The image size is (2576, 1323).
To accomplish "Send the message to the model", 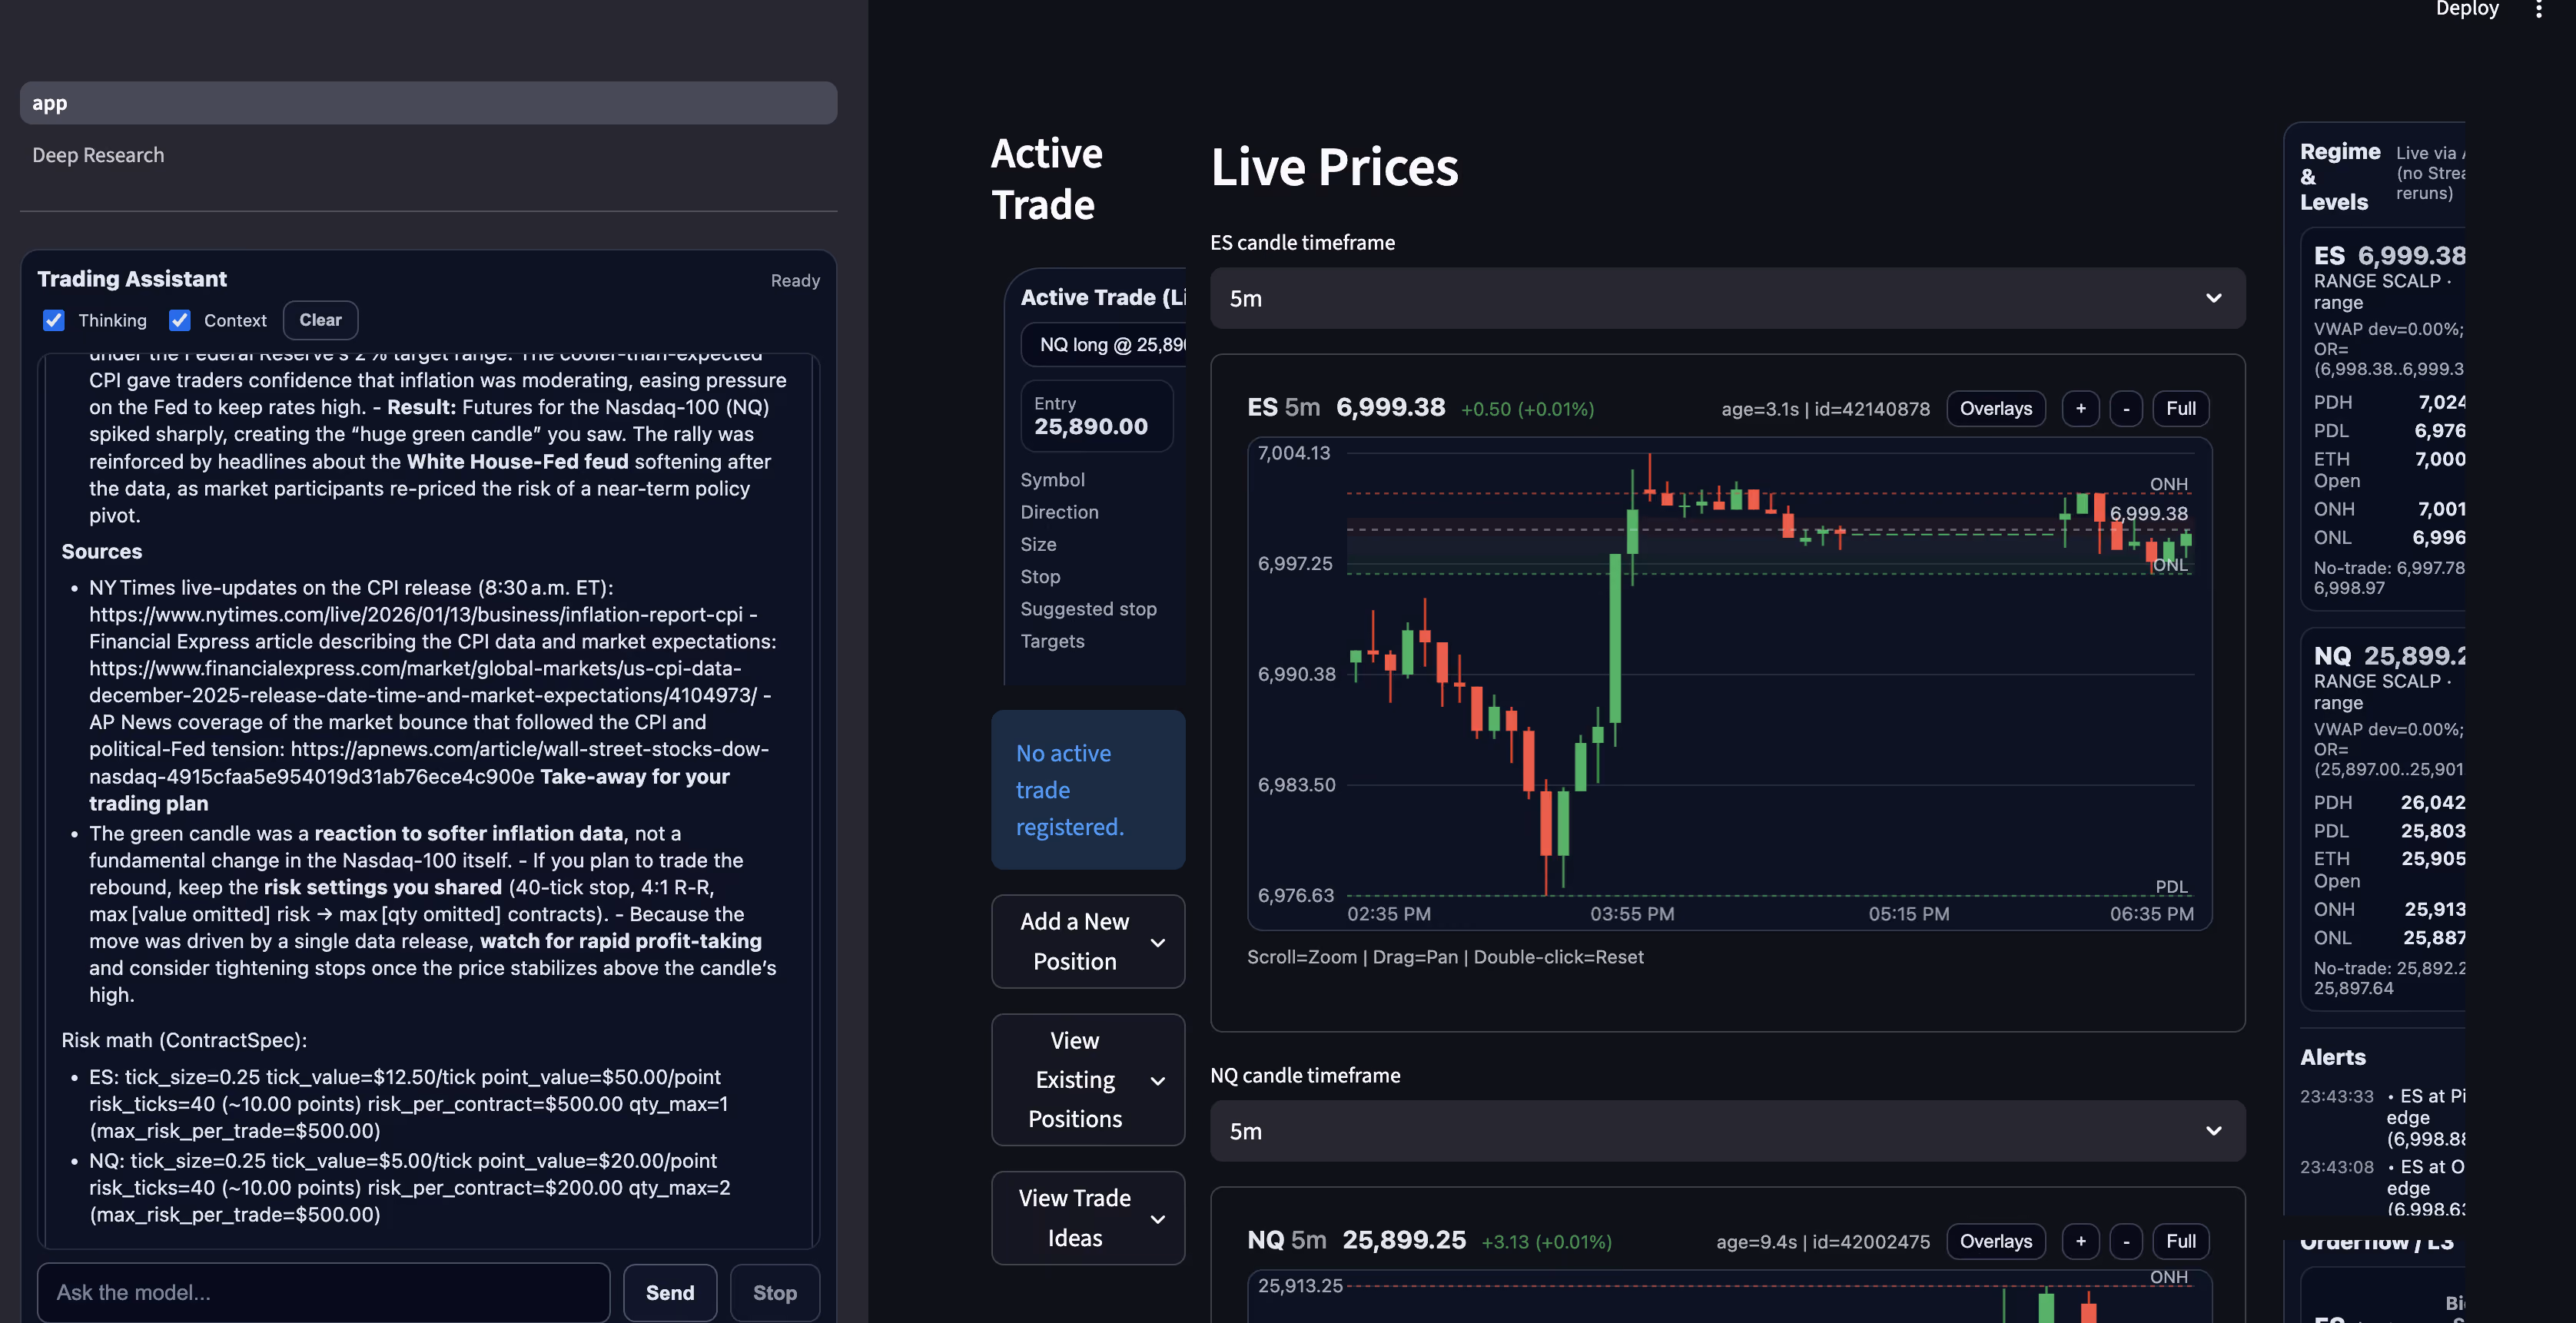I will [670, 1292].
